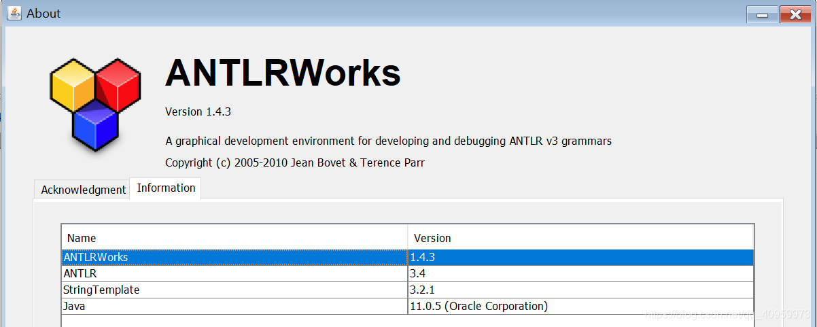This screenshot has height=327, width=817.
Task: Close the About window
Action: click(795, 14)
